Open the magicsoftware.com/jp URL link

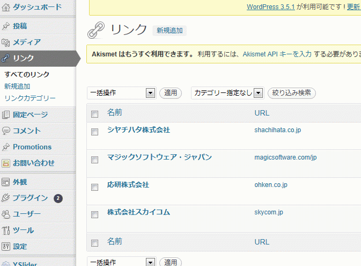pyautogui.click(x=285, y=157)
